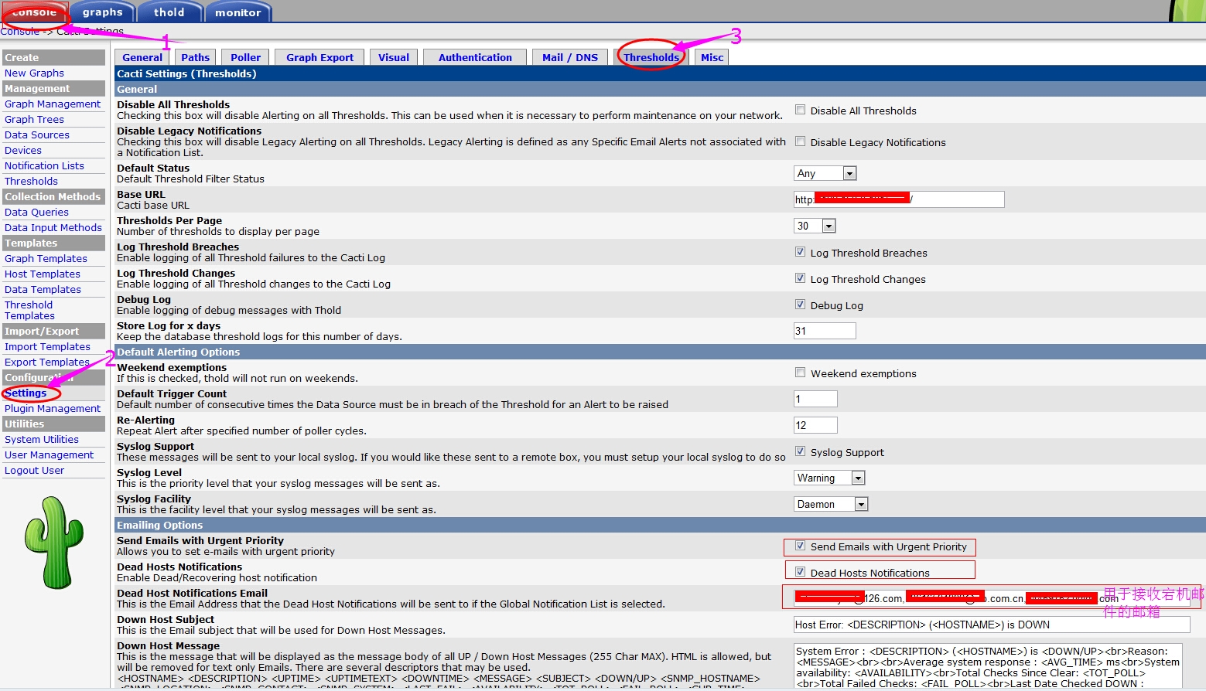Switch to the Paths settings tab

tap(196, 57)
